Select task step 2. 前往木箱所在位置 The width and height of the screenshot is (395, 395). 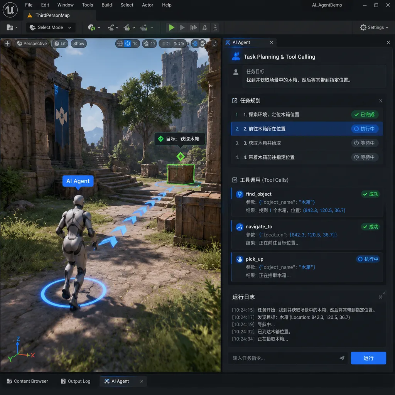[x=307, y=129]
